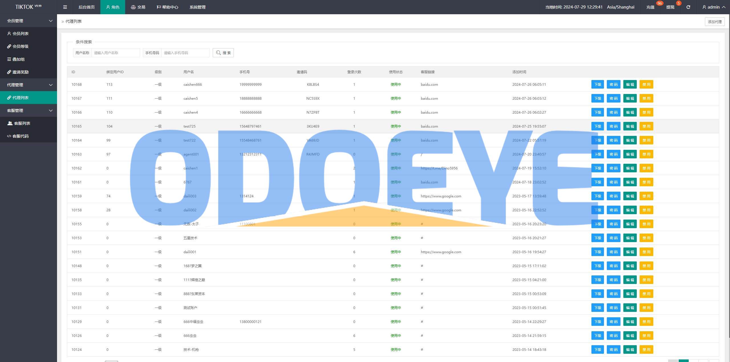
Task: Go to 后台首页 tab
Action: coord(86,7)
